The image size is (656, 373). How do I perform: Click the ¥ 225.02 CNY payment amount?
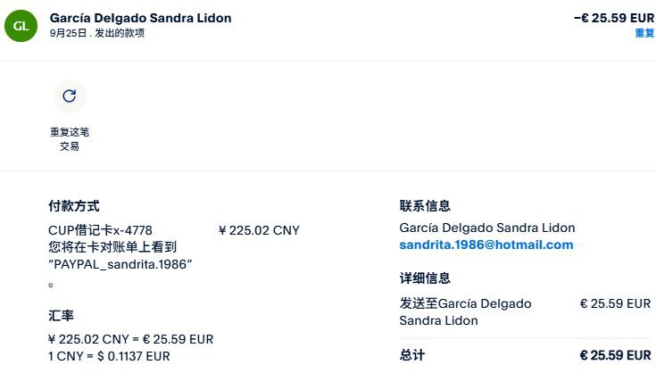[259, 230]
